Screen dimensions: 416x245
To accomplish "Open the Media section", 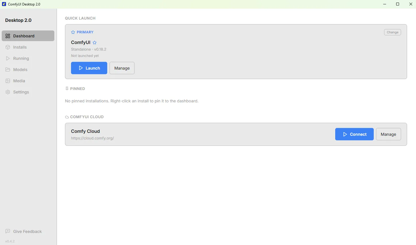I will (x=19, y=81).
